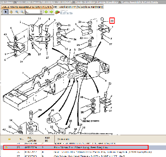Go forward with the green right arrow
Image resolution: width=166 pixels, height=157 pixels.
pos(51,12)
